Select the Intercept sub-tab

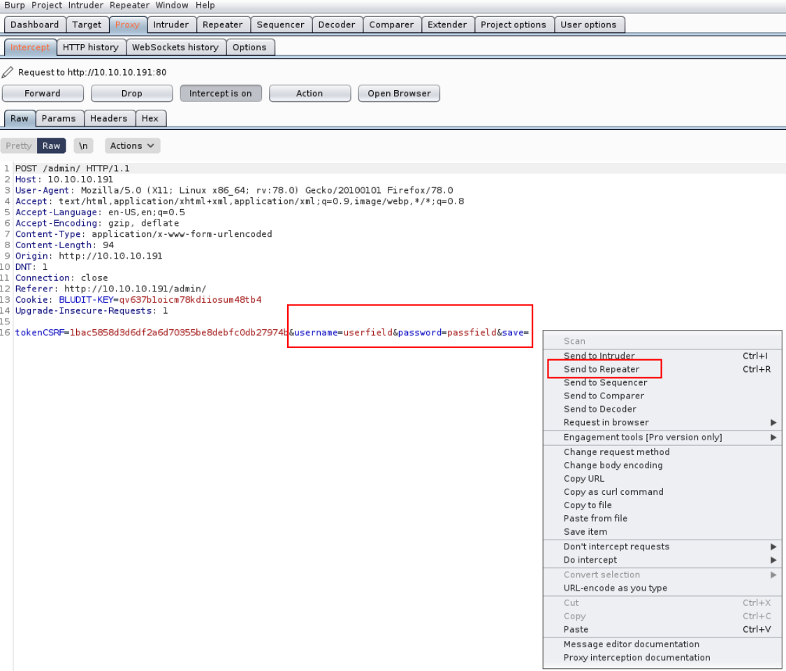pos(30,47)
